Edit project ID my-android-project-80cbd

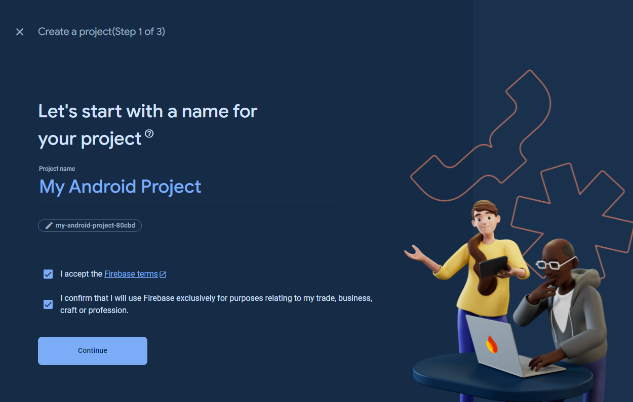point(90,226)
